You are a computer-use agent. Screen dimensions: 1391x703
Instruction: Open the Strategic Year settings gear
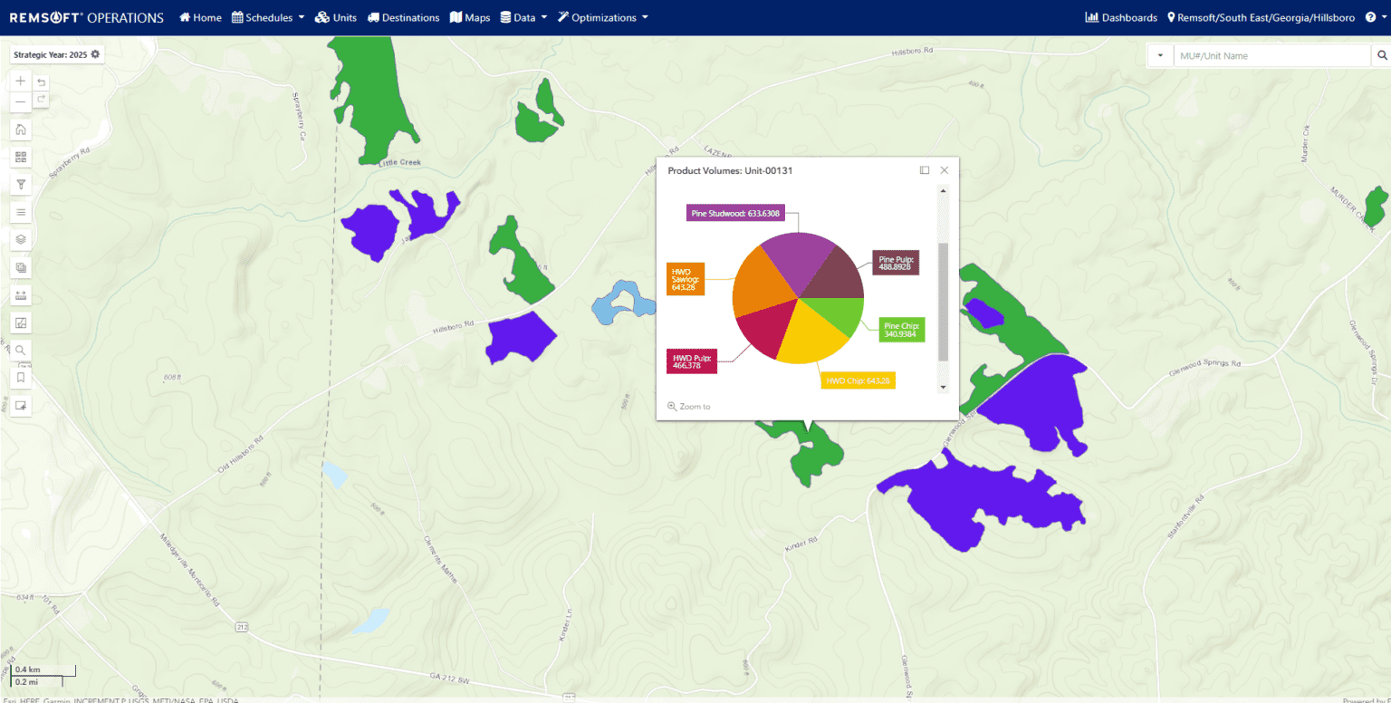coord(93,54)
